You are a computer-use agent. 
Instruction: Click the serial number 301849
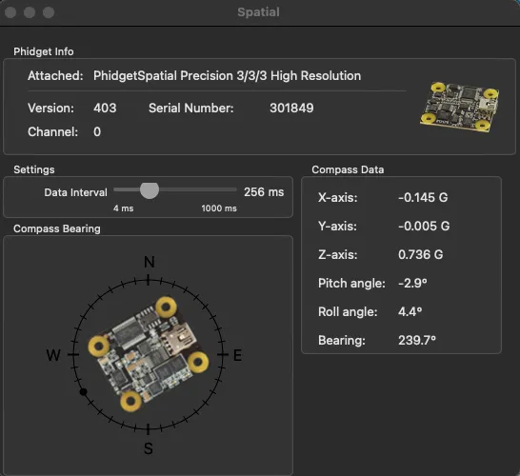click(x=291, y=108)
